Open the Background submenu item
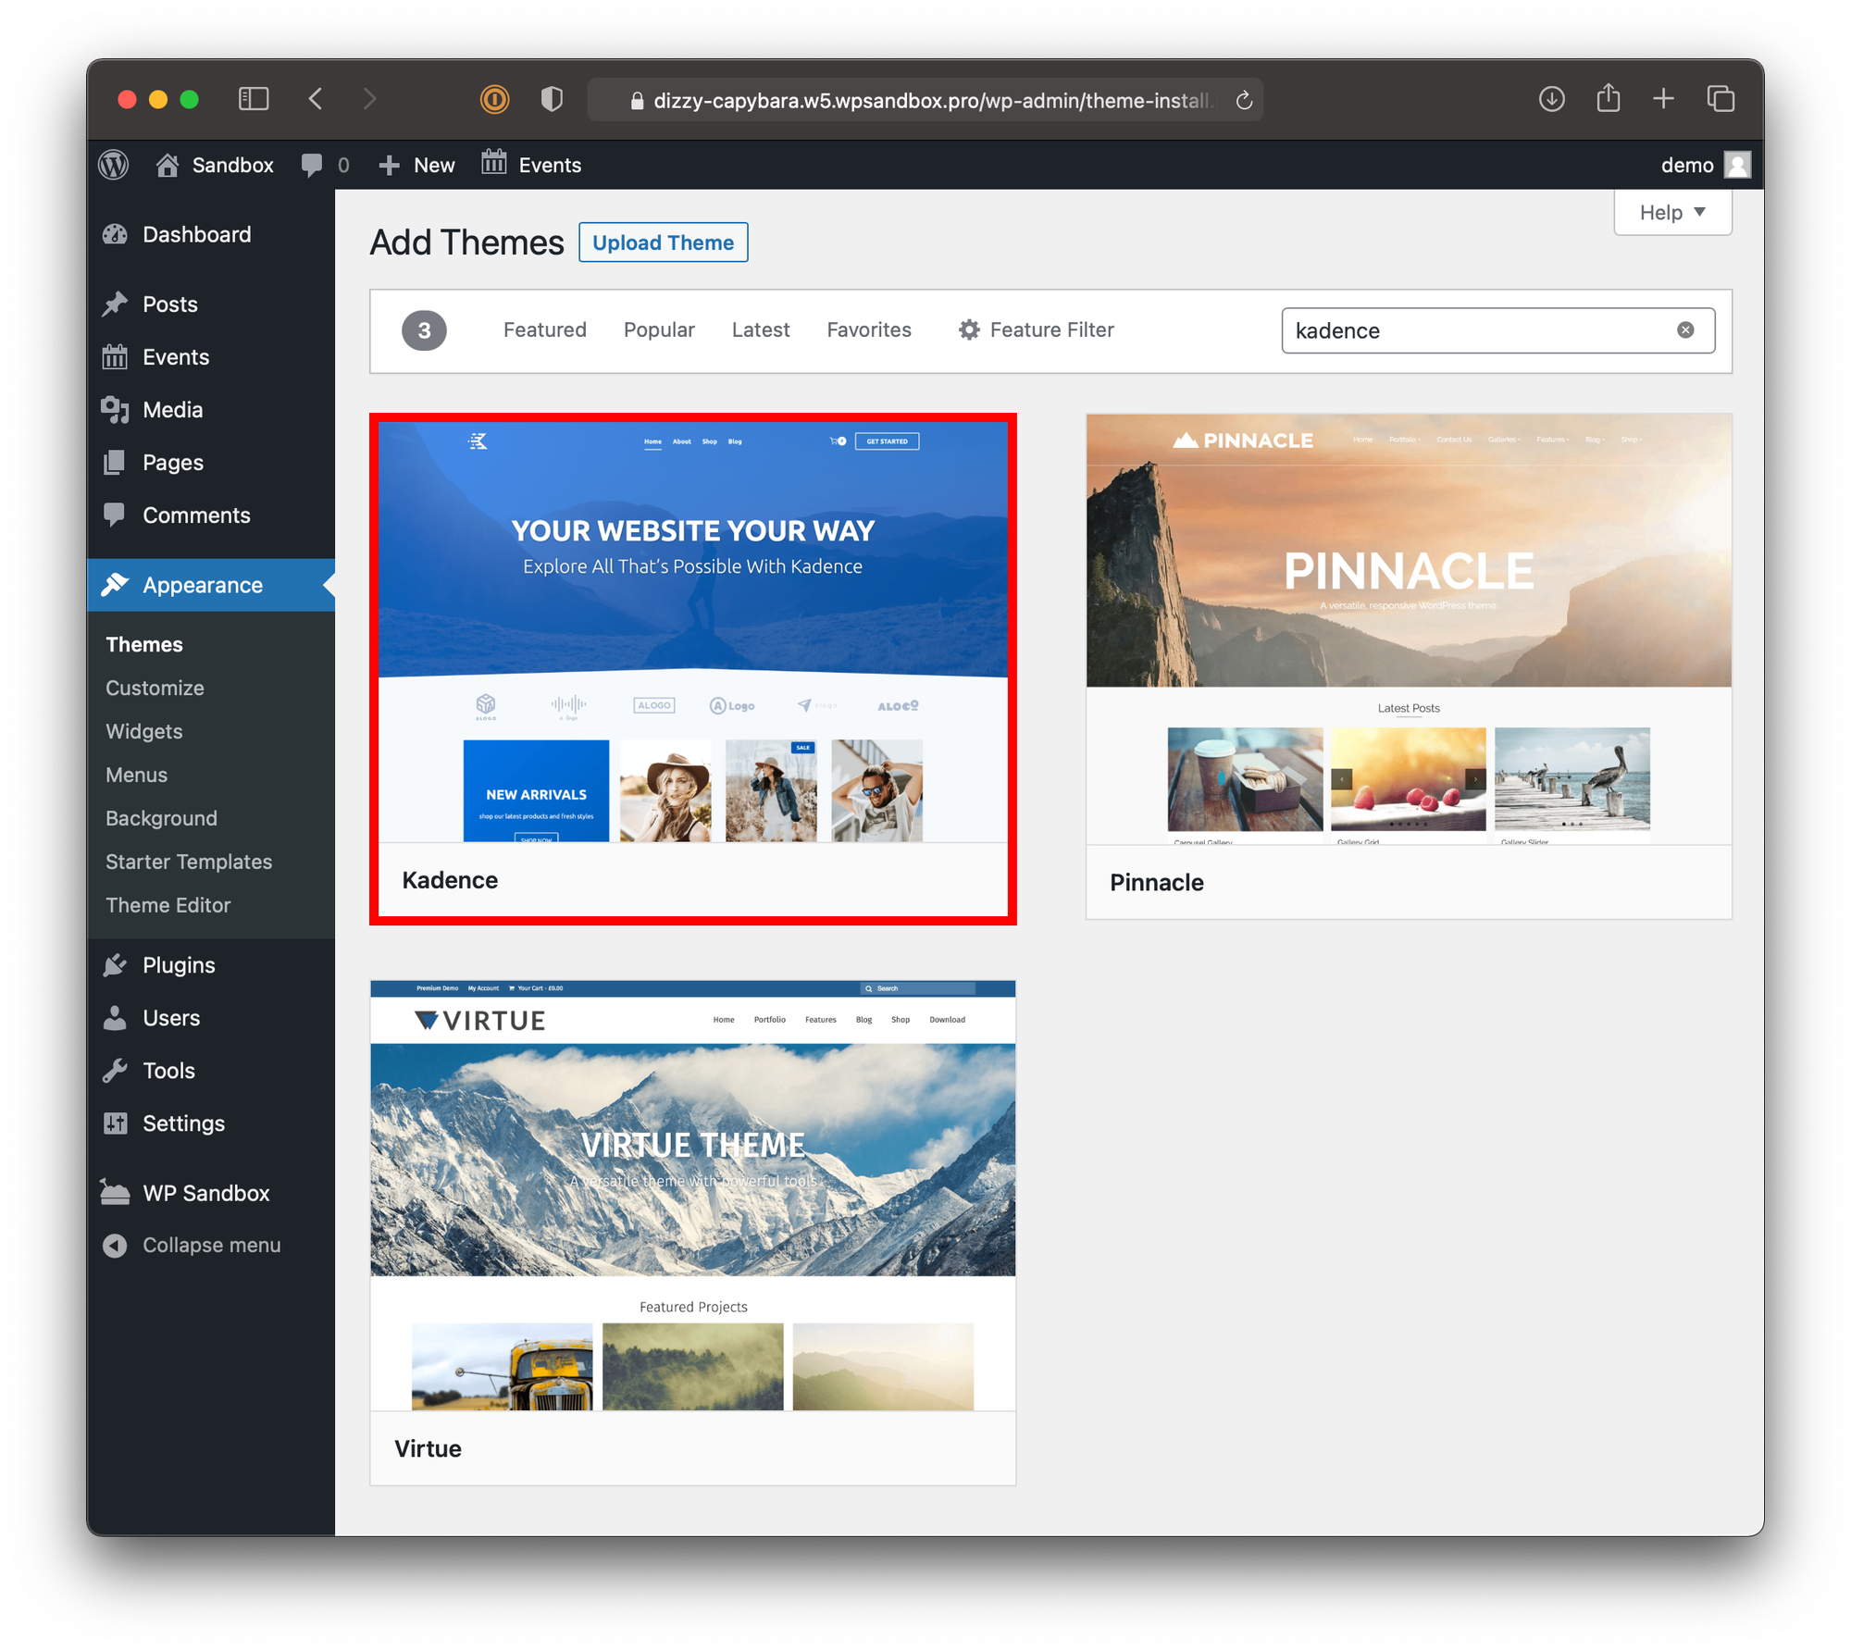The height and width of the screenshot is (1651, 1851). pos(161,818)
